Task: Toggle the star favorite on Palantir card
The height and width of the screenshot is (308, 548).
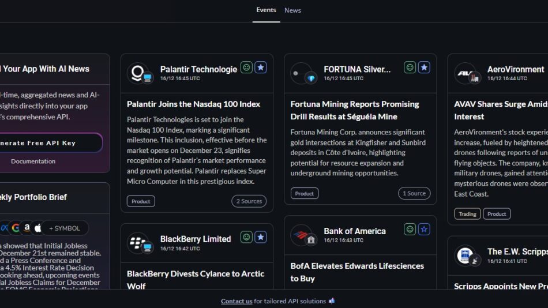Action: click(x=260, y=67)
